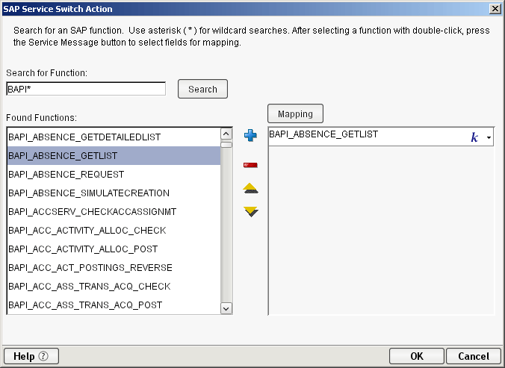Select BAPI_ACC_ACTIVITY_ALLOC_POST function
This screenshot has width=505, height=368.
[x=114, y=249]
